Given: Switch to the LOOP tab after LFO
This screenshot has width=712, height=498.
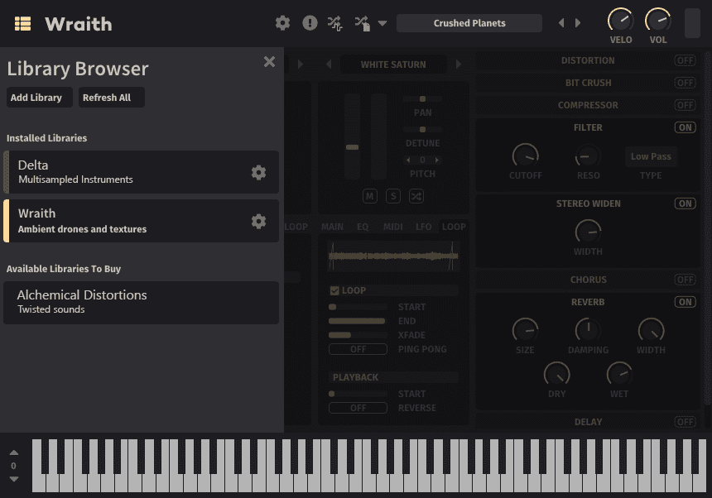Looking at the screenshot, I should coord(454,227).
